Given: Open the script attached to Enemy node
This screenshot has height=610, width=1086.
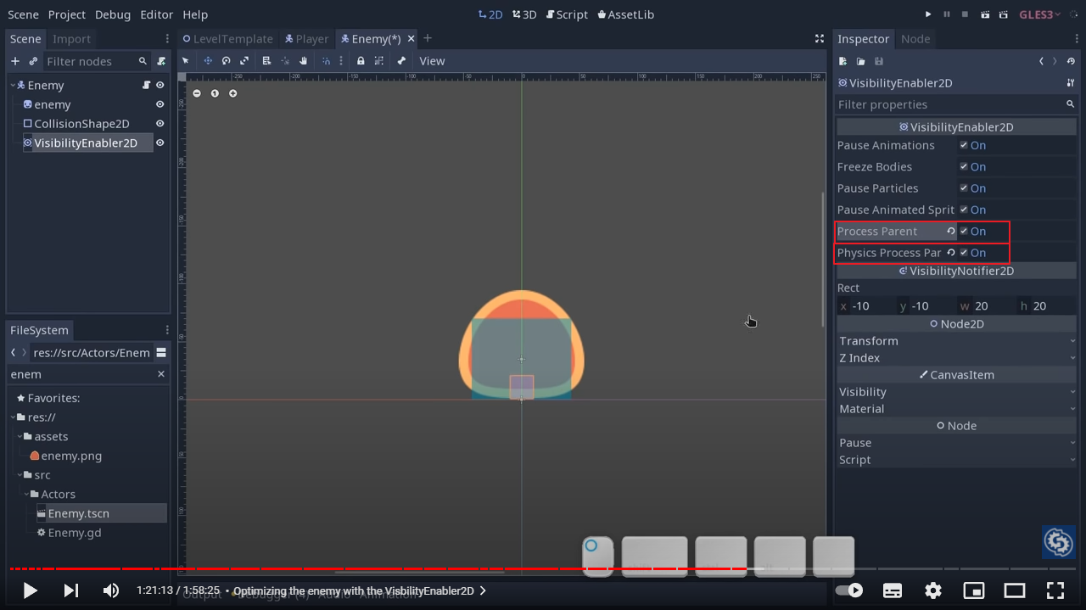Looking at the screenshot, I should click(146, 85).
